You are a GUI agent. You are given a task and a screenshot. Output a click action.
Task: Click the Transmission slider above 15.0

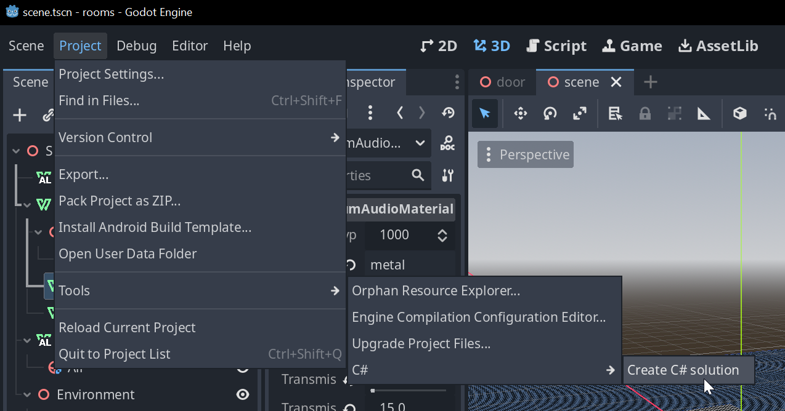pos(409,391)
